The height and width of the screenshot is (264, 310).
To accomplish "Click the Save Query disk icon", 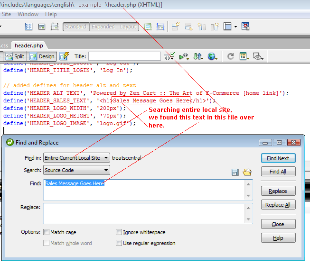I will coord(235,172).
